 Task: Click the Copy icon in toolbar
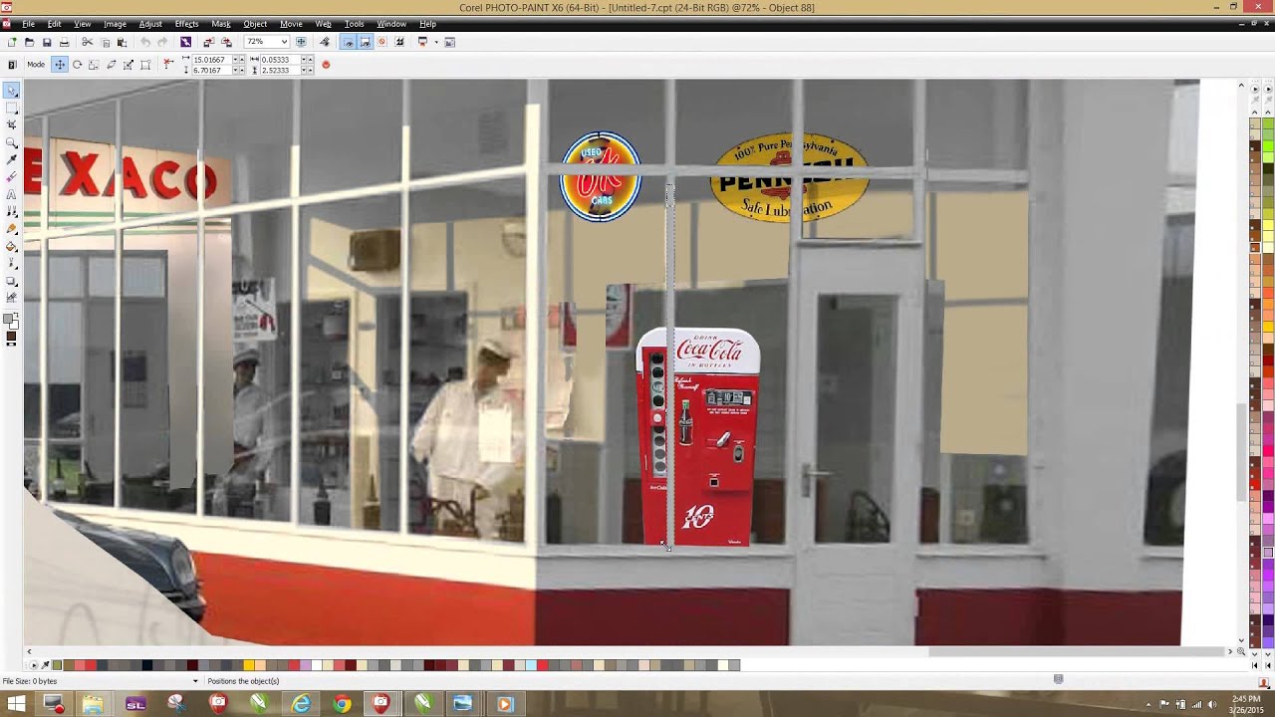(105, 42)
